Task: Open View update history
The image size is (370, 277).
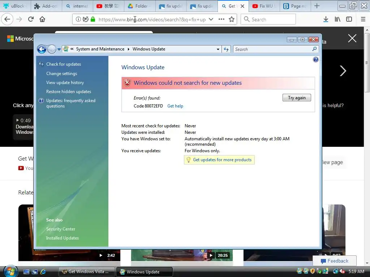Action: 65,83
